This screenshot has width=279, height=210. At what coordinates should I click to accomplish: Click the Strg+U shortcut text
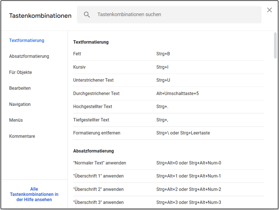click(x=163, y=80)
